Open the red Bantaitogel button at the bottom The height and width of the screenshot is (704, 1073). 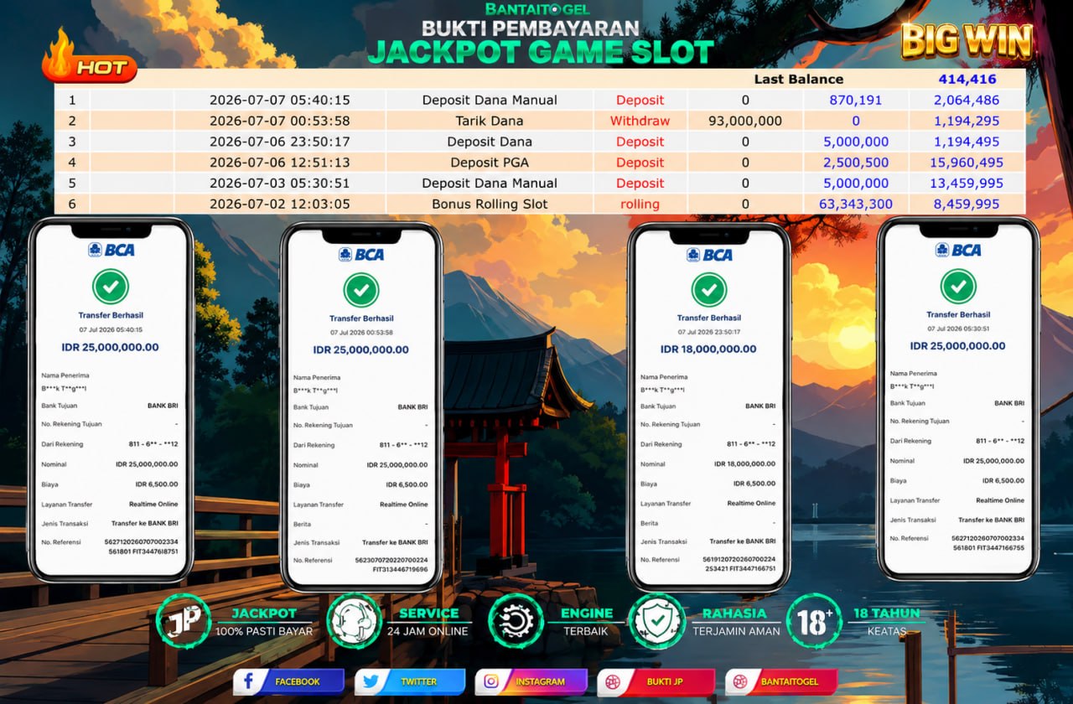coord(781,681)
